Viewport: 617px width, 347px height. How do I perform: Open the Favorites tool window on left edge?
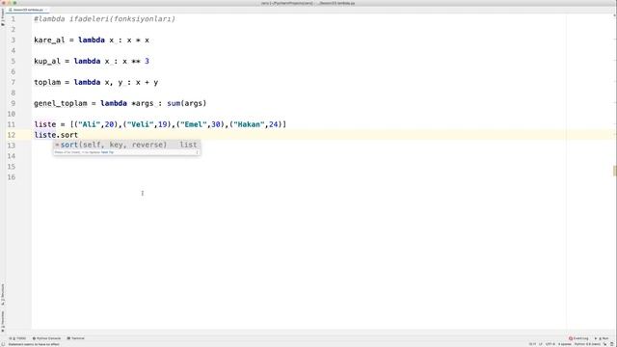pos(2,321)
